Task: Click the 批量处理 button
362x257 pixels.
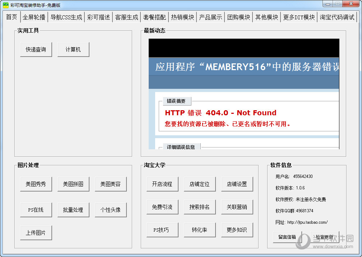Action: pos(73,210)
